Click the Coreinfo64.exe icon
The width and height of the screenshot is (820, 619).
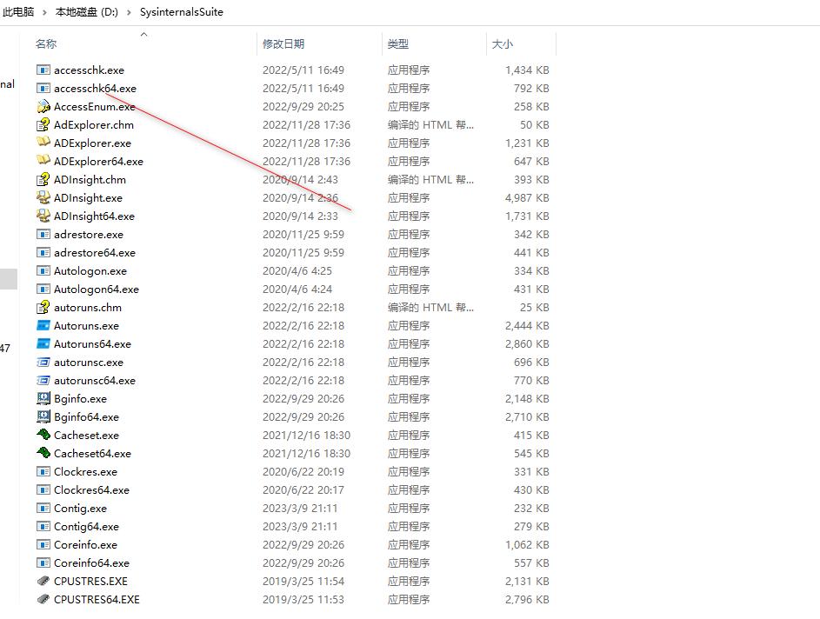pos(43,562)
